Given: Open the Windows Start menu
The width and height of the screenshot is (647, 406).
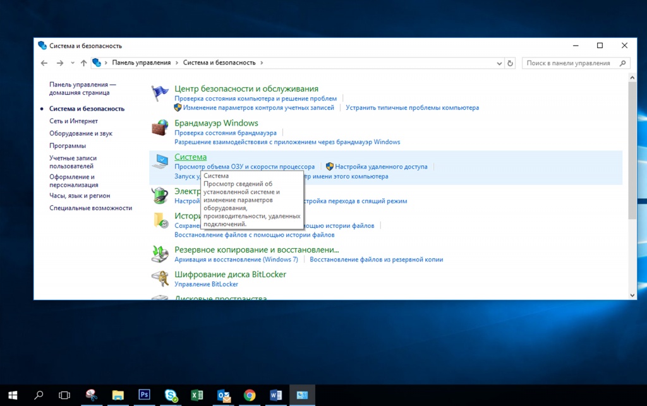Looking at the screenshot, I should [13, 395].
